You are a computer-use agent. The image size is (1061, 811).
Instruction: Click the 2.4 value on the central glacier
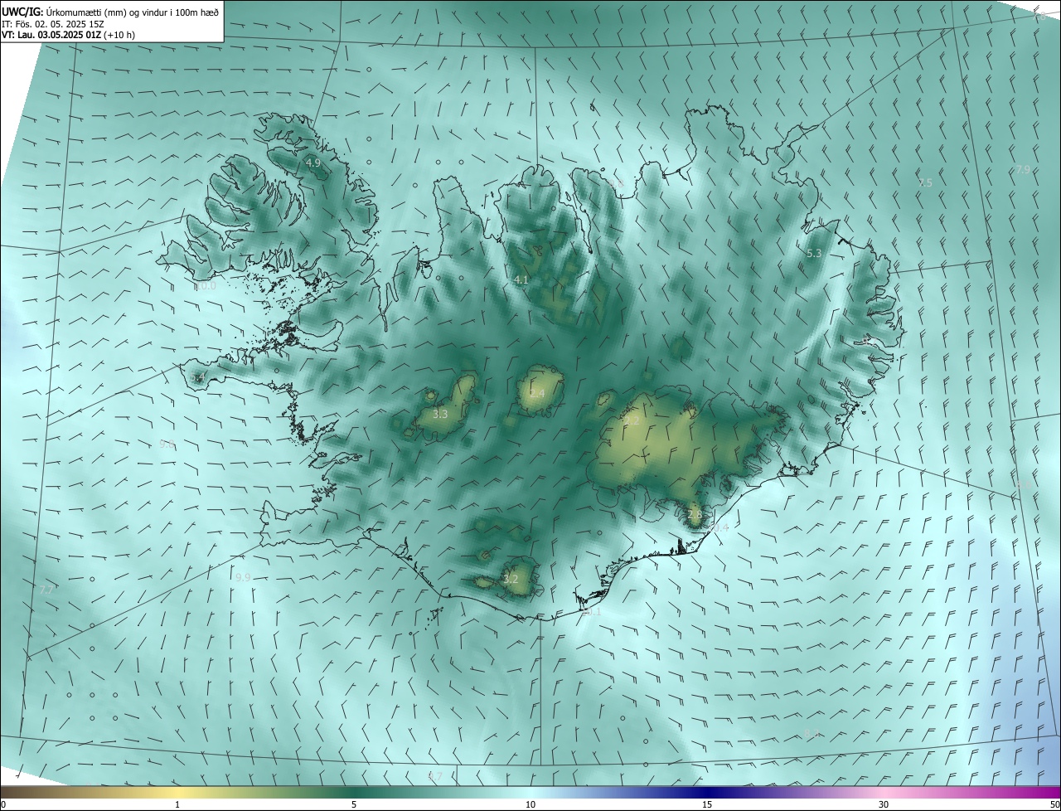click(x=537, y=394)
